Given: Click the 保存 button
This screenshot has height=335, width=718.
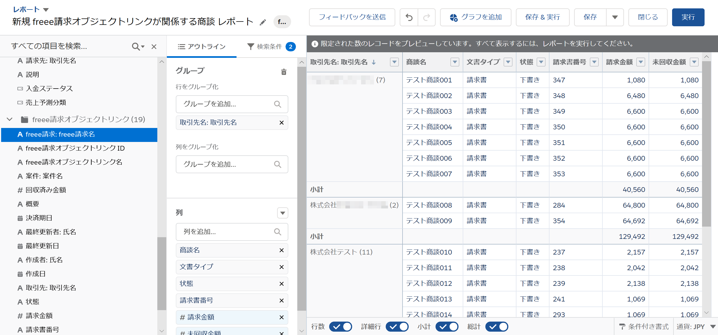Looking at the screenshot, I should 590,17.
